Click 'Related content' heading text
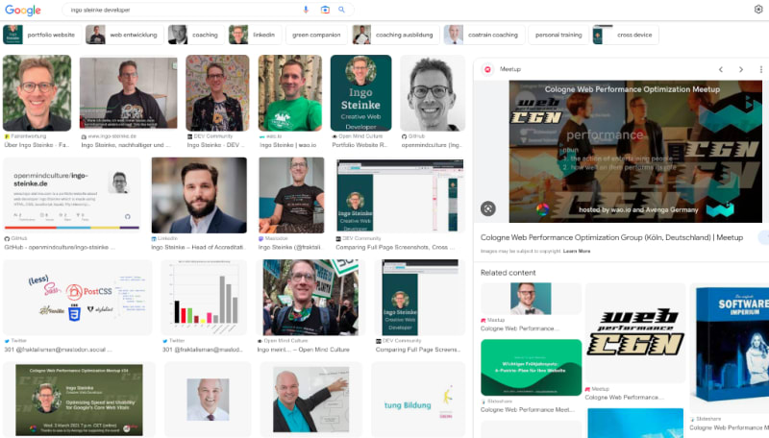The image size is (769, 438). click(509, 273)
